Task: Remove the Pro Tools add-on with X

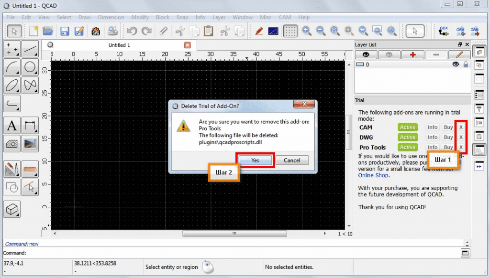Action: 461,147
